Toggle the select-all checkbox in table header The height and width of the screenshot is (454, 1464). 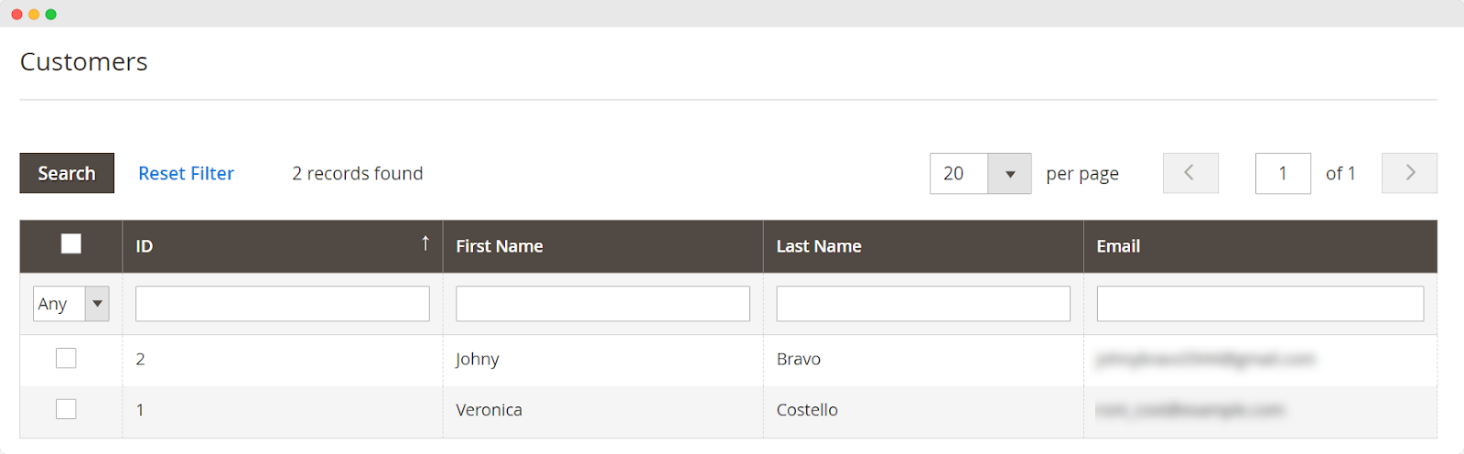(x=70, y=243)
